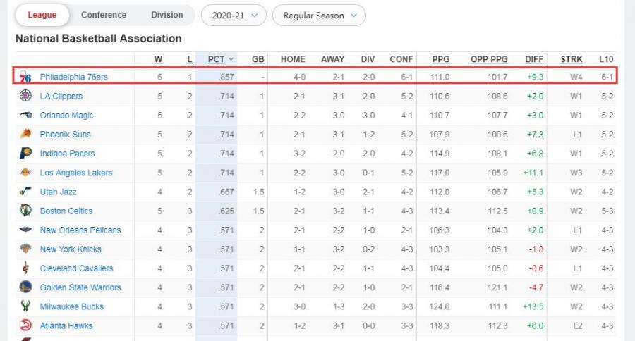
Task: Click the Indiana Pacers logo icon
Action: coord(25,153)
